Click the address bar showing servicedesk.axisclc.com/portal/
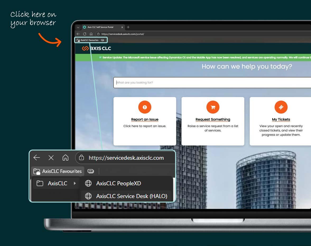Image resolution: width=311 pixels, height=246 pixels. pyautogui.click(x=203, y=34)
